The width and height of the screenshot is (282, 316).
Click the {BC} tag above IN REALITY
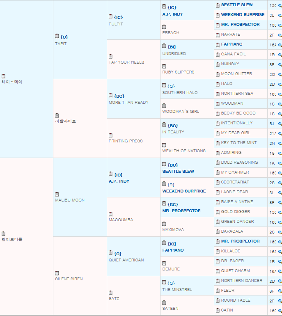[x=173, y=126]
